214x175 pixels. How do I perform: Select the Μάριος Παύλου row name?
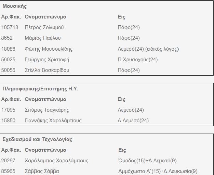pos(43,38)
